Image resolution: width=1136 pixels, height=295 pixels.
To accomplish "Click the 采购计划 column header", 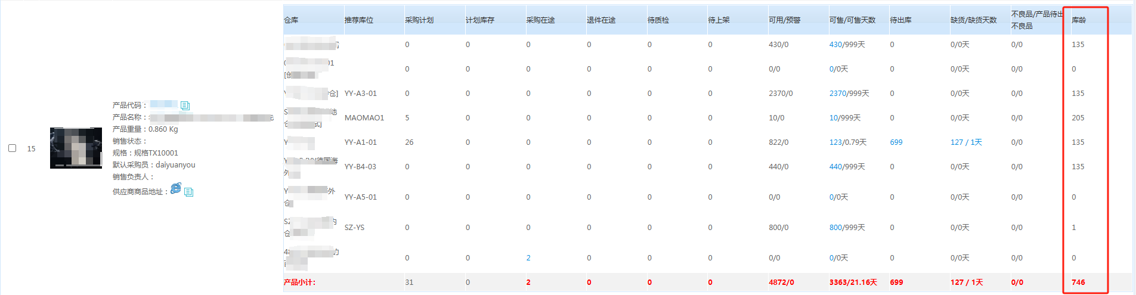I will 419,20.
